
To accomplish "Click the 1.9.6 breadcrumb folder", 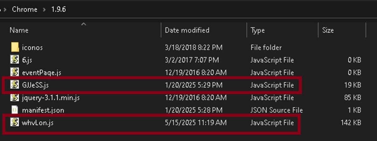I will point(58,9).
